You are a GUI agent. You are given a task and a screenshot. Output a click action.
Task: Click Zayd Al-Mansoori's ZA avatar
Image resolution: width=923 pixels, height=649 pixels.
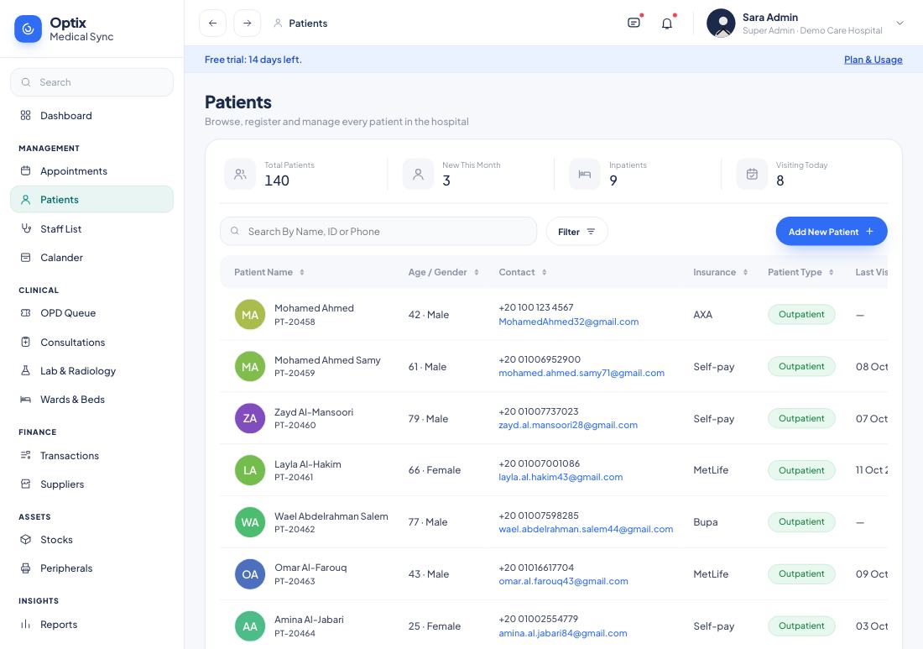tap(250, 418)
